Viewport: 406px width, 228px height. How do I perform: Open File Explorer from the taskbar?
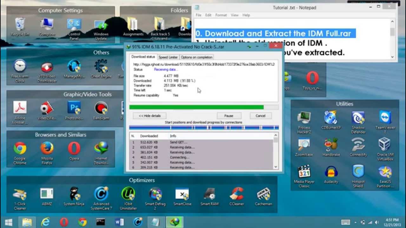[27, 222]
